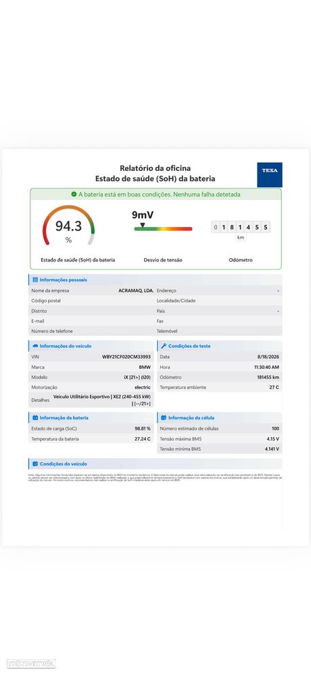
Task: Click the Informações pessoais section icon
Action: point(35,280)
